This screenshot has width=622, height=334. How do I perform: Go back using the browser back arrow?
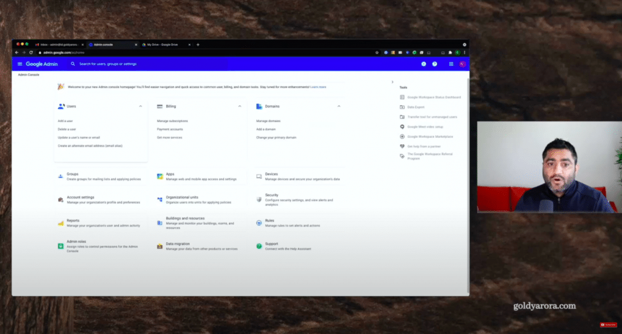[17, 53]
